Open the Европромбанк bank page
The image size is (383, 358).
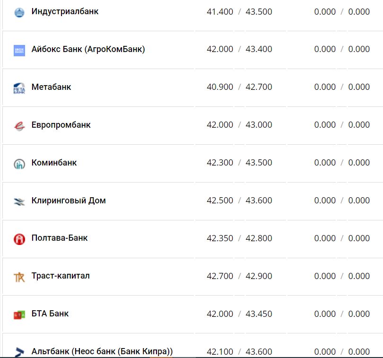(61, 125)
